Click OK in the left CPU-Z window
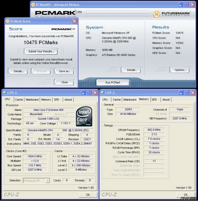This screenshot has height=201, width=198. click(88, 195)
